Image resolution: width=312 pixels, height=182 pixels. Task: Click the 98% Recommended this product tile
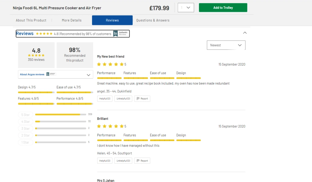point(75,55)
